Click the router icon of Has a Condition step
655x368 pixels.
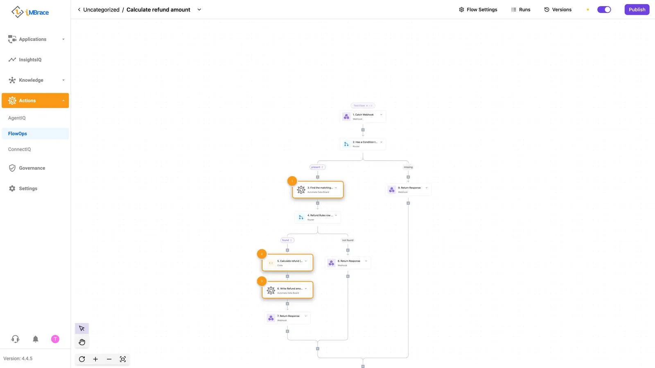tap(346, 144)
